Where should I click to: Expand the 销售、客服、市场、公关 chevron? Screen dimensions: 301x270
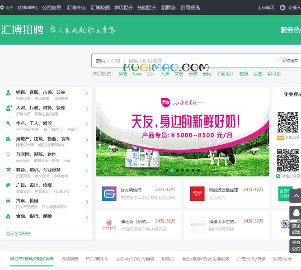87,94
